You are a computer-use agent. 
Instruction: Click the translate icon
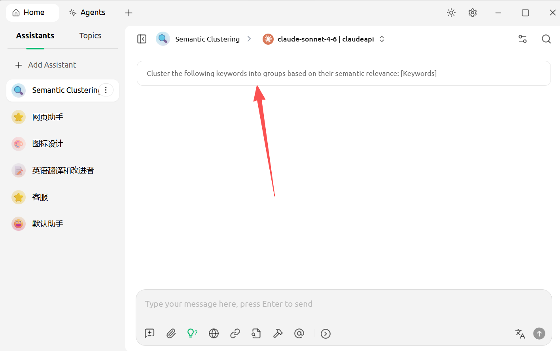pos(520,334)
